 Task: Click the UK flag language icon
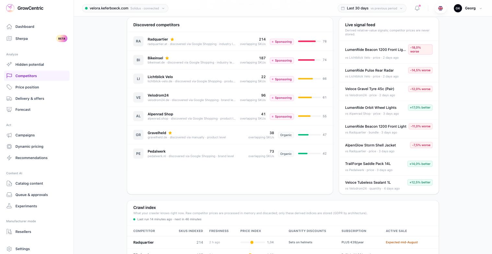440,8
